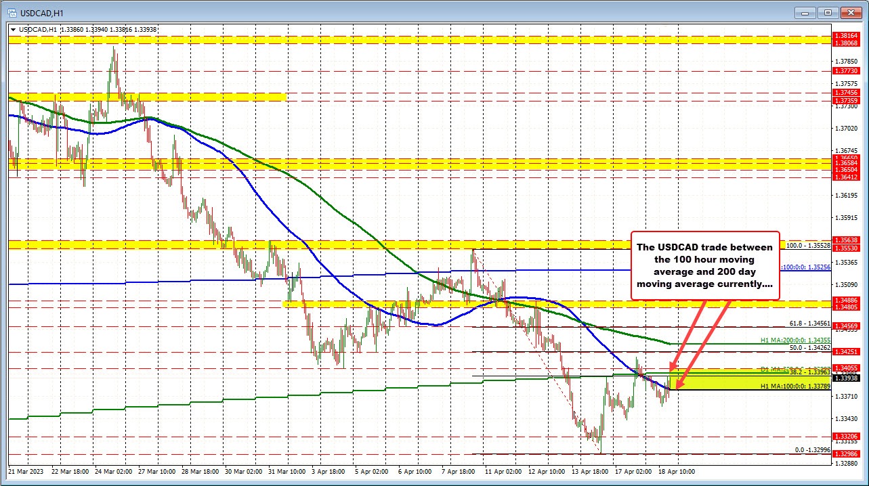Click the 21 Mar 2023 date label

(24, 470)
